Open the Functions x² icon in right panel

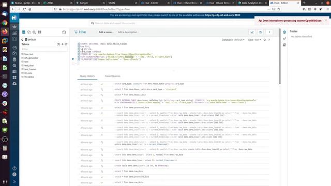click(x=284, y=39)
